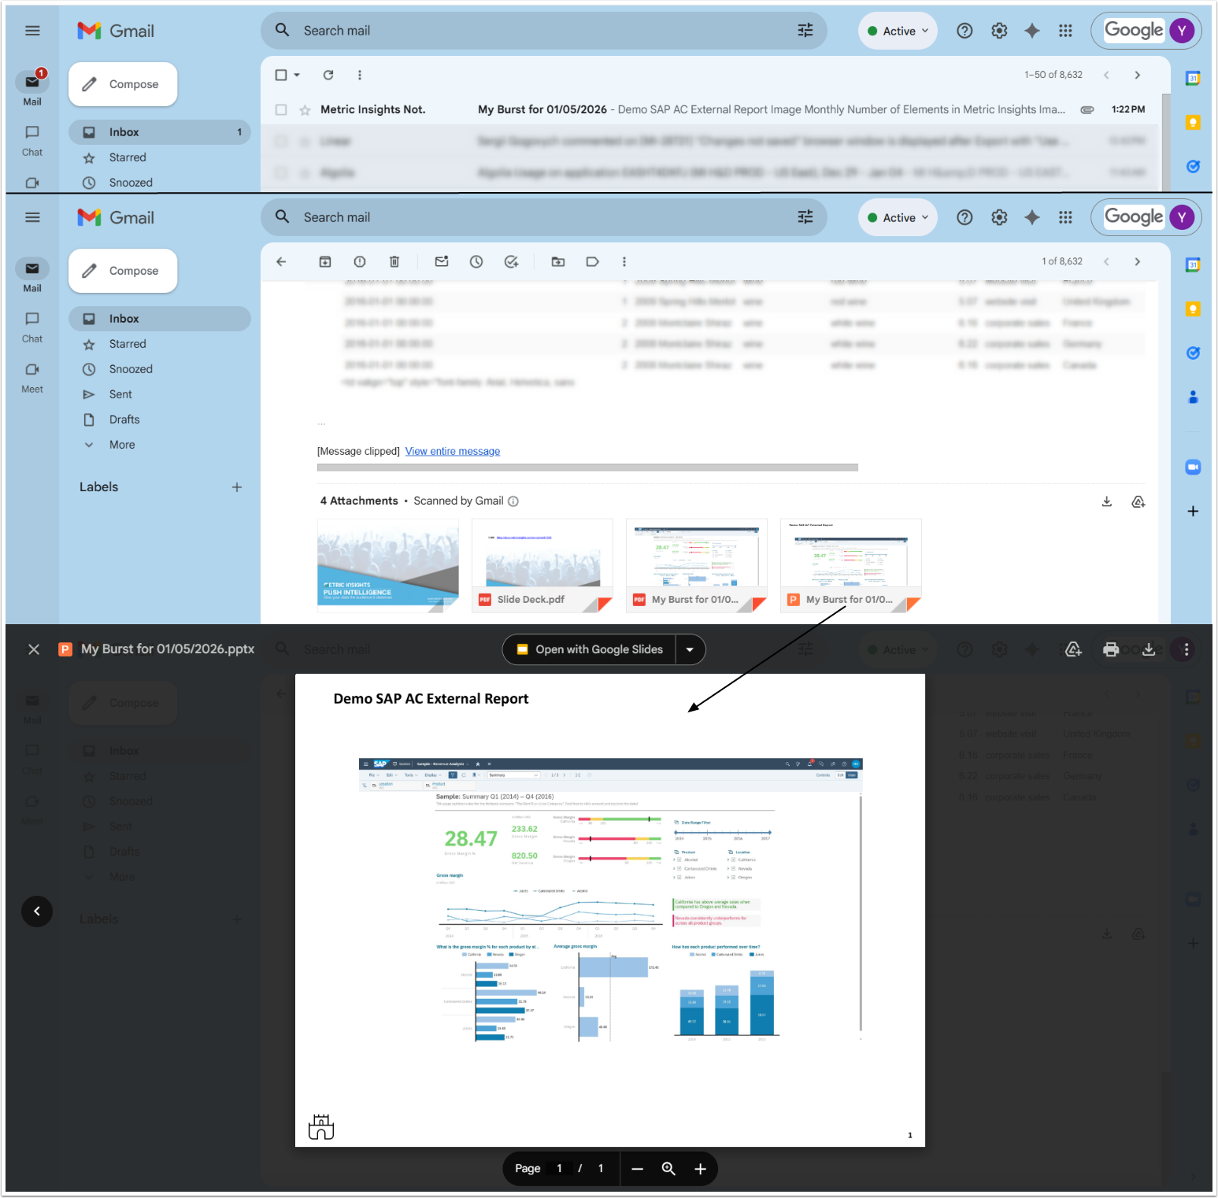Click Open with Google Slides button
The image size is (1218, 1198).
tap(590, 649)
